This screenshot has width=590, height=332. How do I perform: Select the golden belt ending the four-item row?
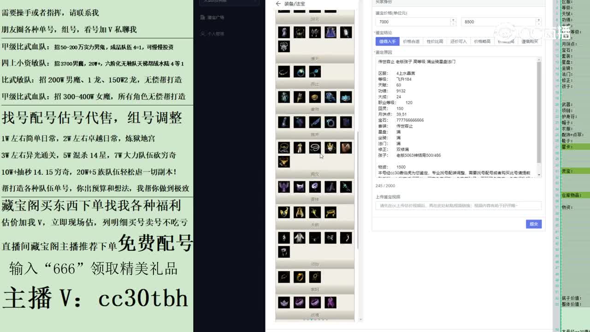pos(330,212)
